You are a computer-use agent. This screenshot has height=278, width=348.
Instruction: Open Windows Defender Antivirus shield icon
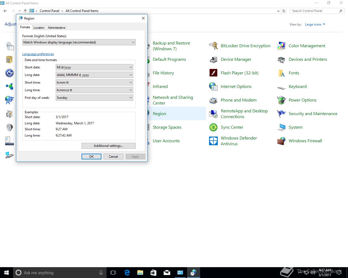click(213, 141)
